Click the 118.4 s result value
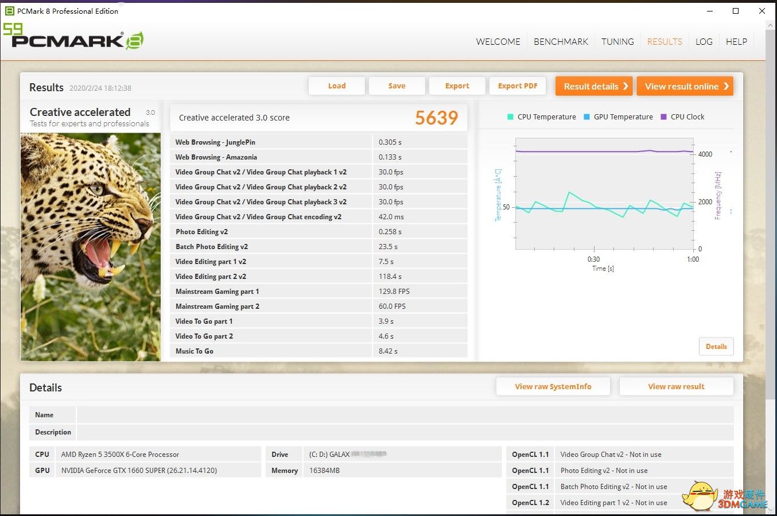 click(x=390, y=276)
